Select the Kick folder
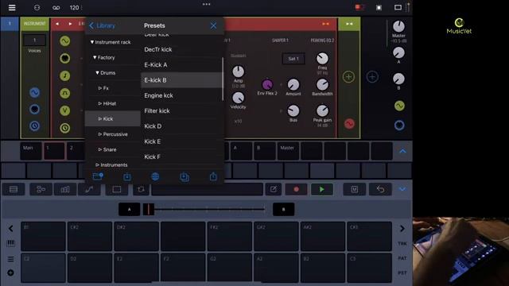Image resolution: width=509 pixels, height=286 pixels. (113, 118)
